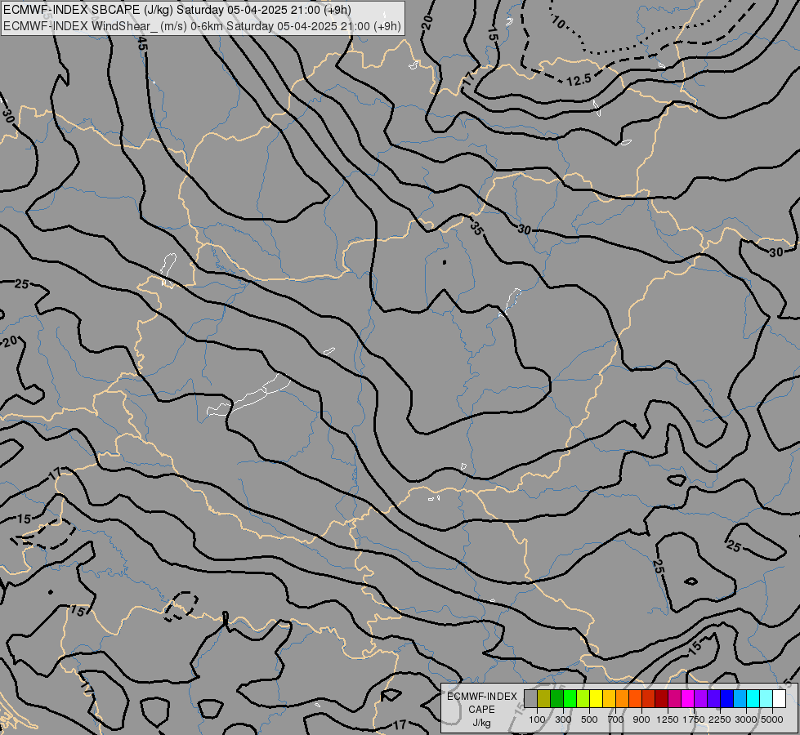Click the 1250 legend tick label

point(668,719)
